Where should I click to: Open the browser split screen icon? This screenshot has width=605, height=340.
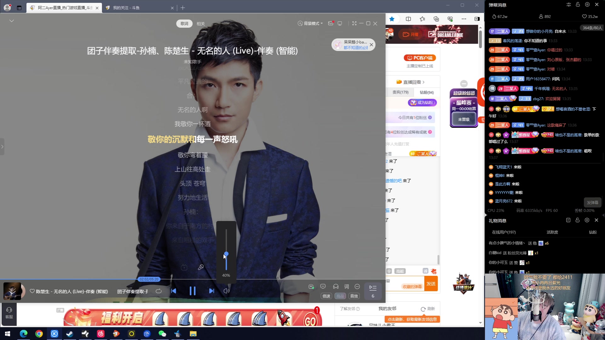click(x=408, y=19)
